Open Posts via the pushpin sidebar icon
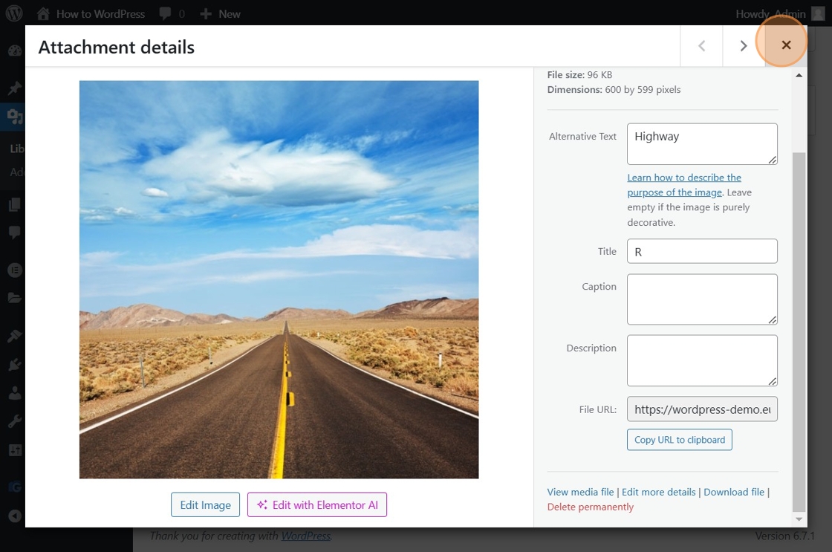832x552 pixels. tap(15, 88)
